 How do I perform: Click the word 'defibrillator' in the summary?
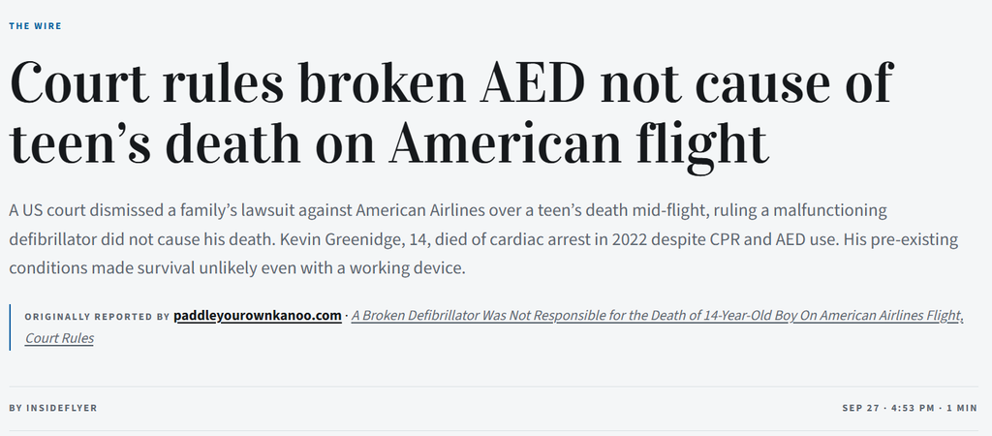[x=53, y=240]
